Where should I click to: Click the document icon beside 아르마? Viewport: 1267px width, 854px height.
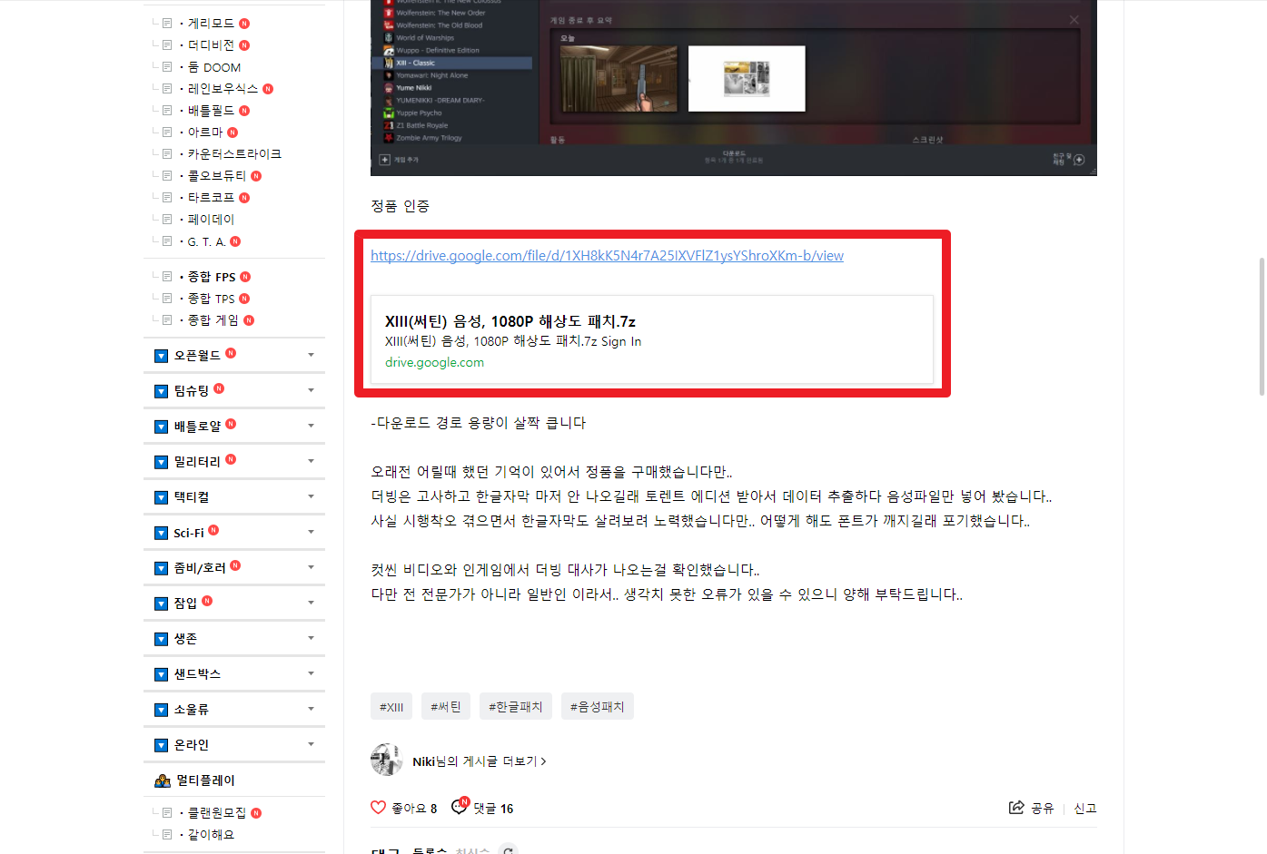coord(167,133)
